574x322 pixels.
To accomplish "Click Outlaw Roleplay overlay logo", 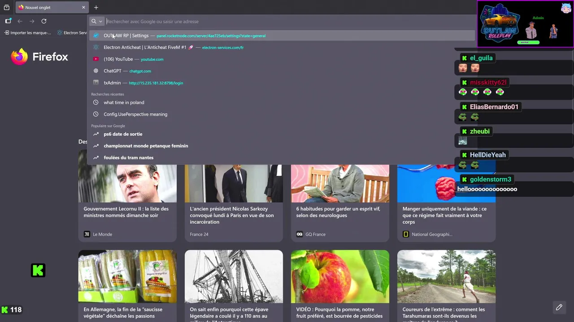I will point(500,24).
